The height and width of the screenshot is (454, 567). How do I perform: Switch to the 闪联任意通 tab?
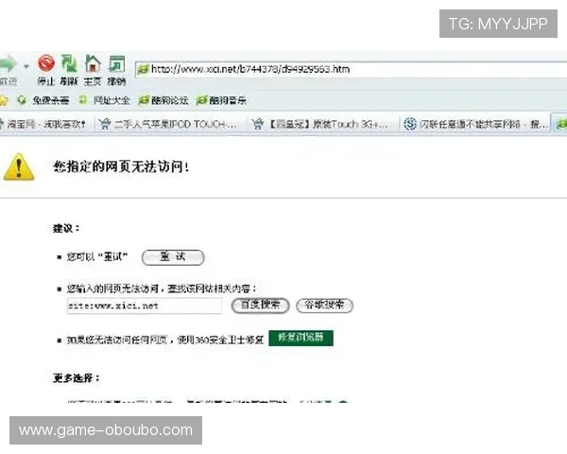click(x=476, y=124)
